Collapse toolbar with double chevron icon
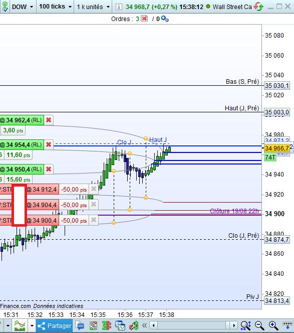Image resolution: width=294 pixels, height=333 pixels. point(144,325)
